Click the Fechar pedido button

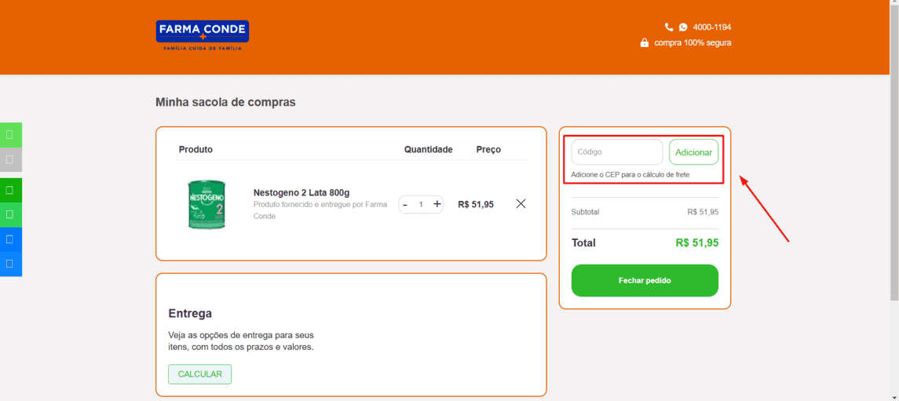pyautogui.click(x=645, y=281)
